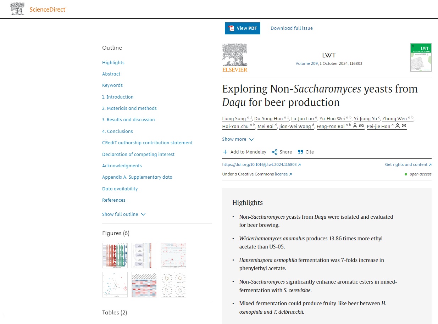Click the Cite quotation mark icon
Image resolution: width=438 pixels, height=324 pixels.
300,152
